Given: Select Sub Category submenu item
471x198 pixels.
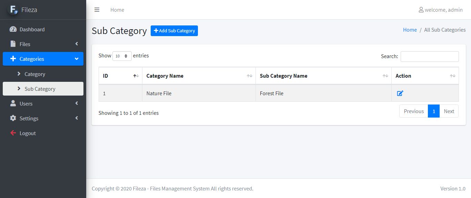Looking at the screenshot, I should [40, 89].
